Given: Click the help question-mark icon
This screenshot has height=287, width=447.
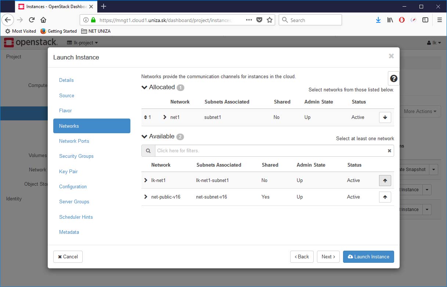Looking at the screenshot, I should (393, 79).
